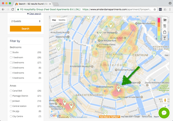The image size is (173, 121).
Task: Open the 2 Guests dropdown
Action: coord(25,21)
